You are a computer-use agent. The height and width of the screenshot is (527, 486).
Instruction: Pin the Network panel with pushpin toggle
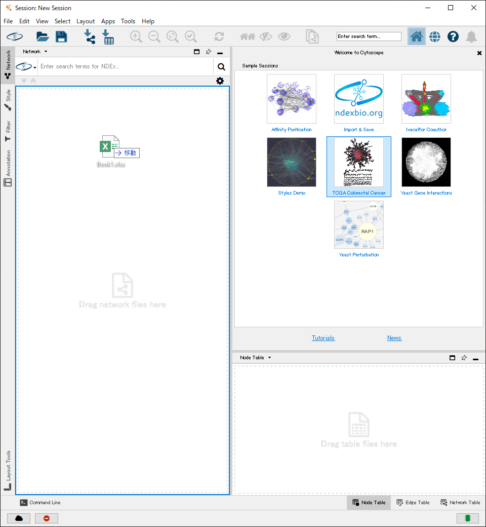pos(208,52)
